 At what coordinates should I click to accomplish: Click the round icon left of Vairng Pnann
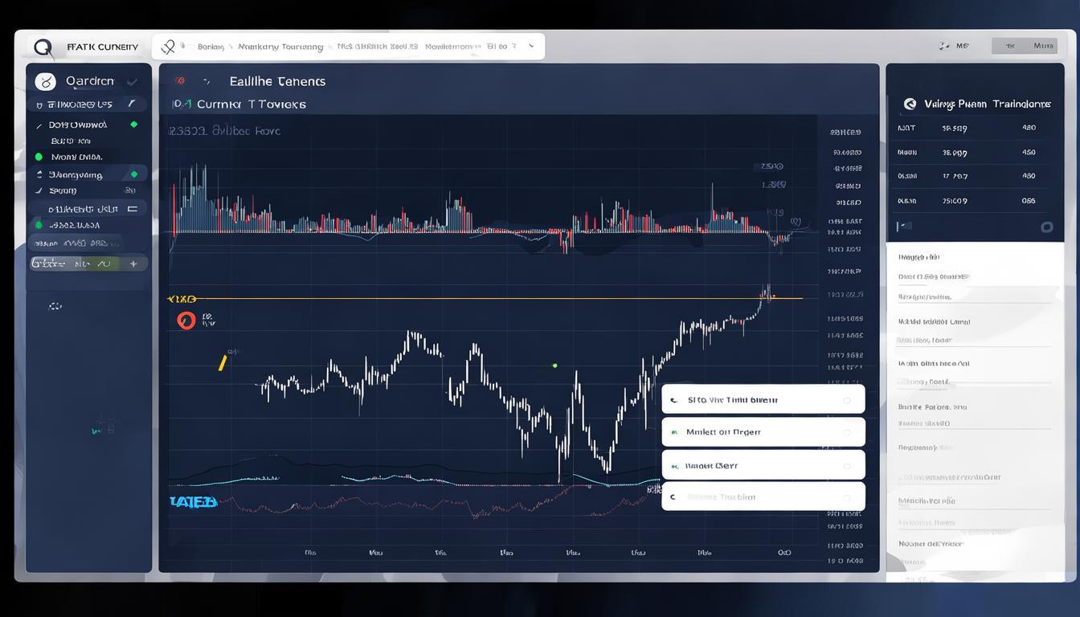910,104
